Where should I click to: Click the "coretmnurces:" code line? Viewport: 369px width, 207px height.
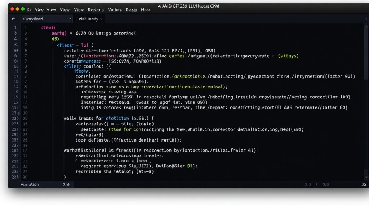tap(112, 61)
